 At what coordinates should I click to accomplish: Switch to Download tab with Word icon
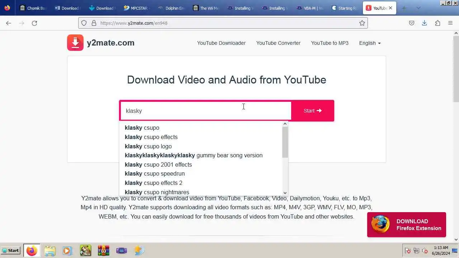click(67, 8)
